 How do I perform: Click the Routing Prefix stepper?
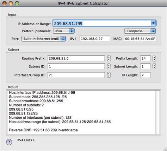tap(109, 58)
